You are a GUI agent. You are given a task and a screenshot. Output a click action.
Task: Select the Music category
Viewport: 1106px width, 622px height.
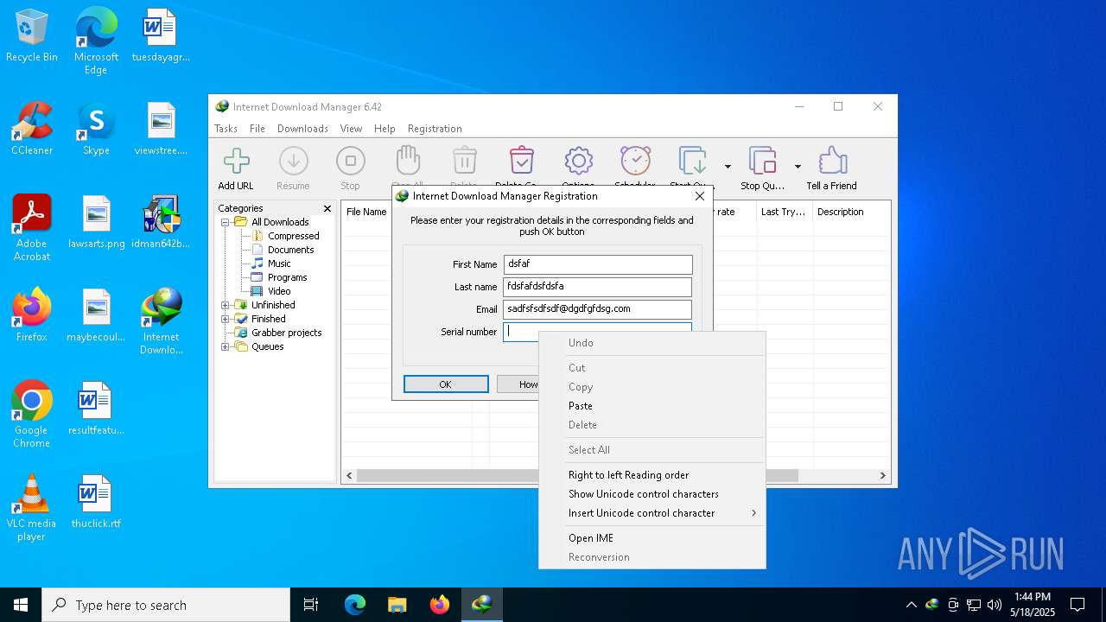point(279,263)
